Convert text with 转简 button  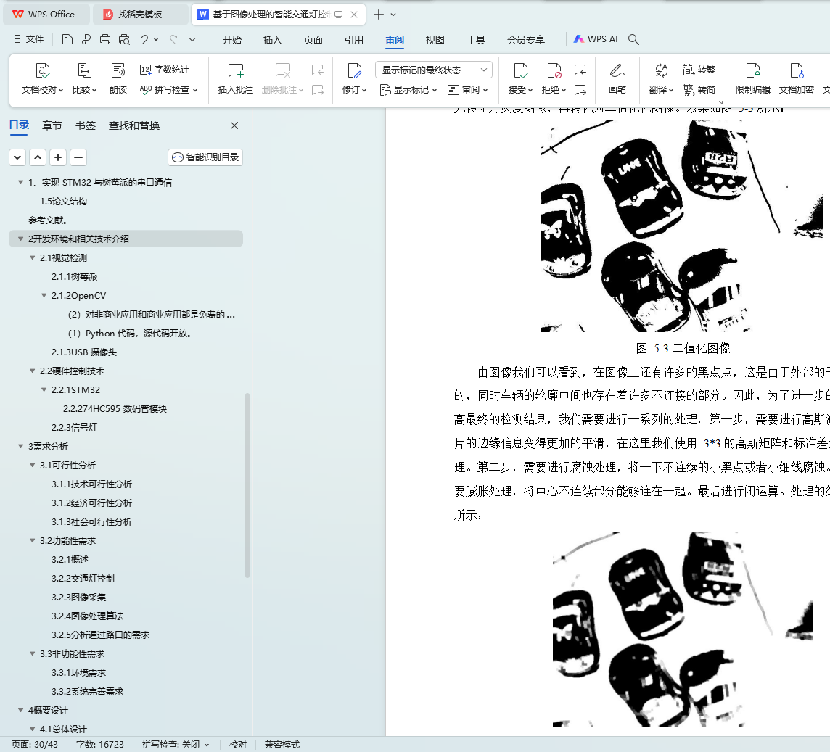[699, 89]
